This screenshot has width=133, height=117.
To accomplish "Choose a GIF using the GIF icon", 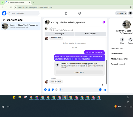I will (x=56, y=89).
